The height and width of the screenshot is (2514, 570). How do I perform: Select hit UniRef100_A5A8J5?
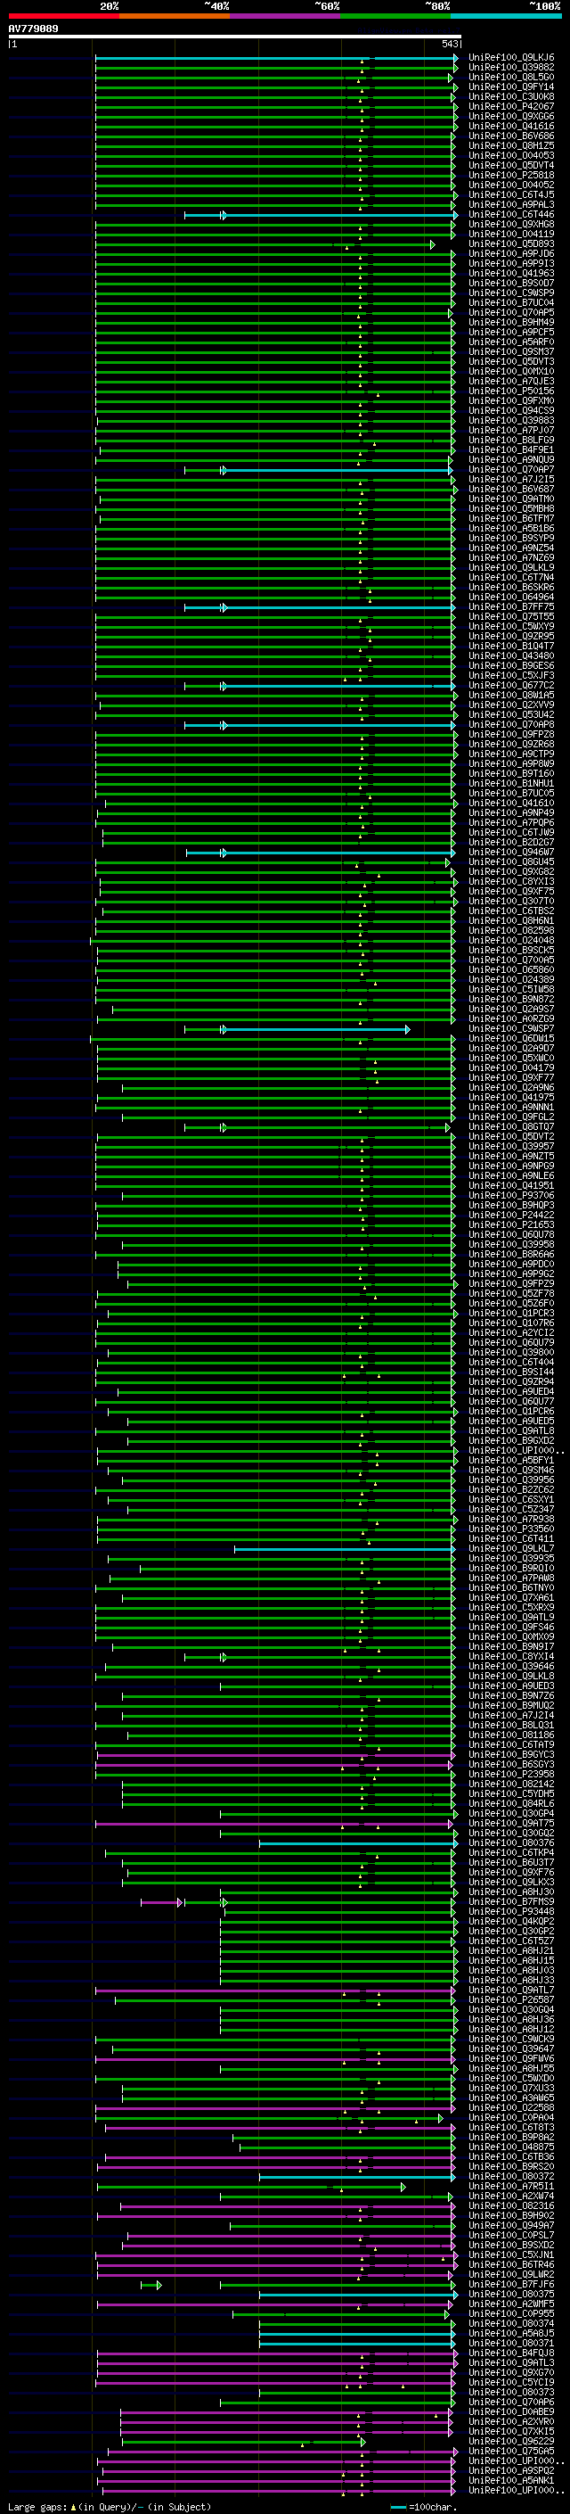tap(511, 2332)
